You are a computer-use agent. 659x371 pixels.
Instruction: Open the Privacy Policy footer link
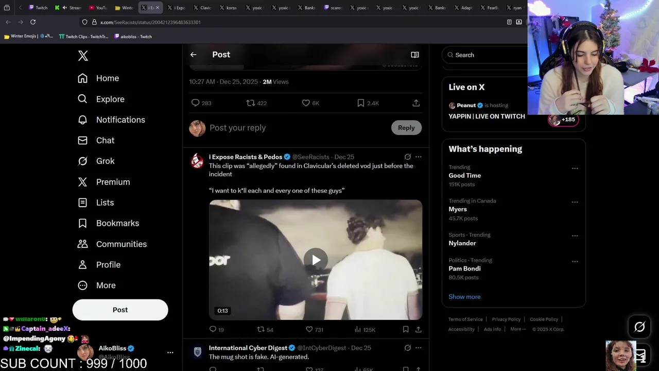pyautogui.click(x=506, y=319)
